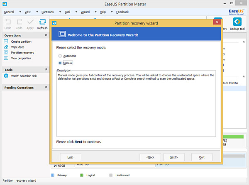This screenshot has height=185, width=249.
Task: Click the WinPE bootable disk link
Action: coord(24,76)
